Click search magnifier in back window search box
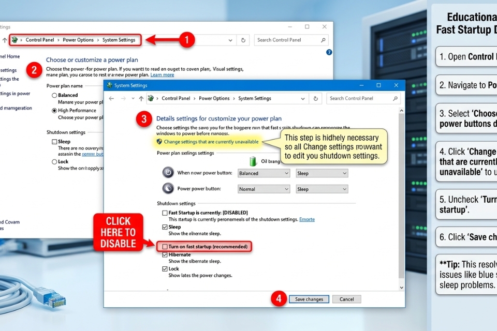The image size is (497, 331). point(323,40)
